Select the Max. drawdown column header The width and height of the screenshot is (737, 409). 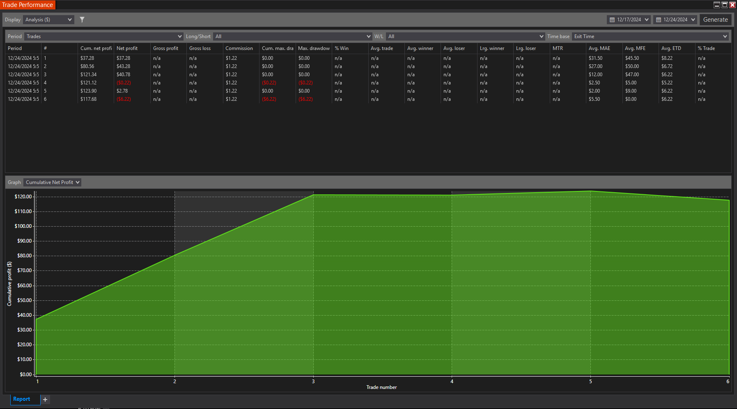click(x=314, y=48)
